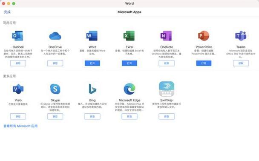Get SwiftKey with its 获取 button
This screenshot has width=259, height=161.
pyautogui.click(x=167, y=116)
